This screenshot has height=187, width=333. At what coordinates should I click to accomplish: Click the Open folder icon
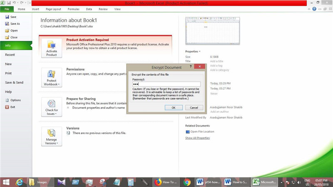click(7, 30)
